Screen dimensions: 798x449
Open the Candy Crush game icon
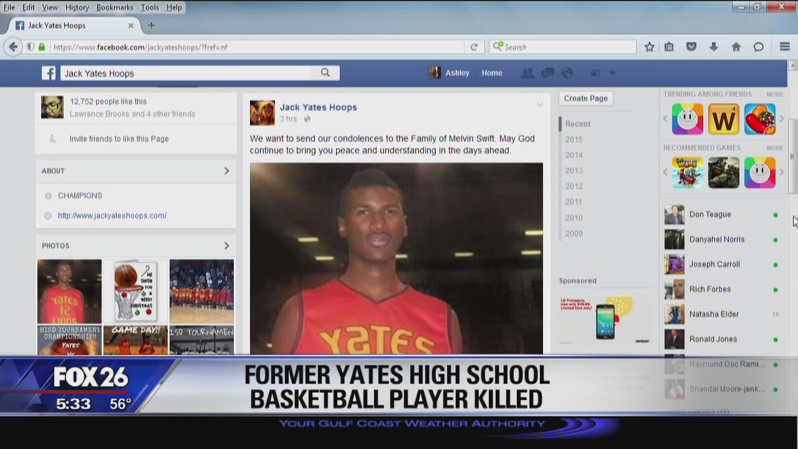click(x=759, y=118)
